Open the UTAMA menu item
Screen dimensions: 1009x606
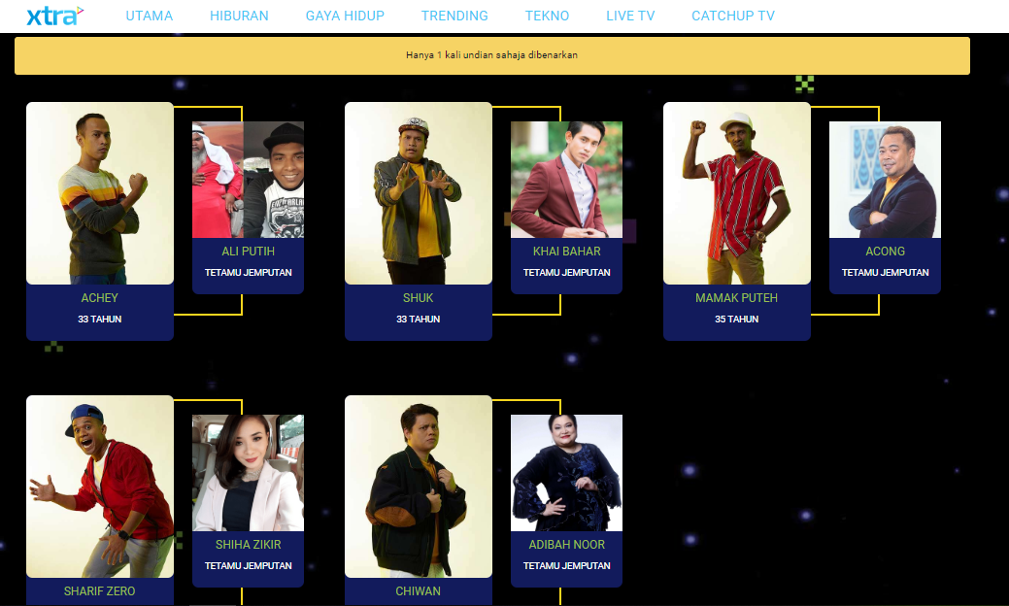[x=150, y=16]
